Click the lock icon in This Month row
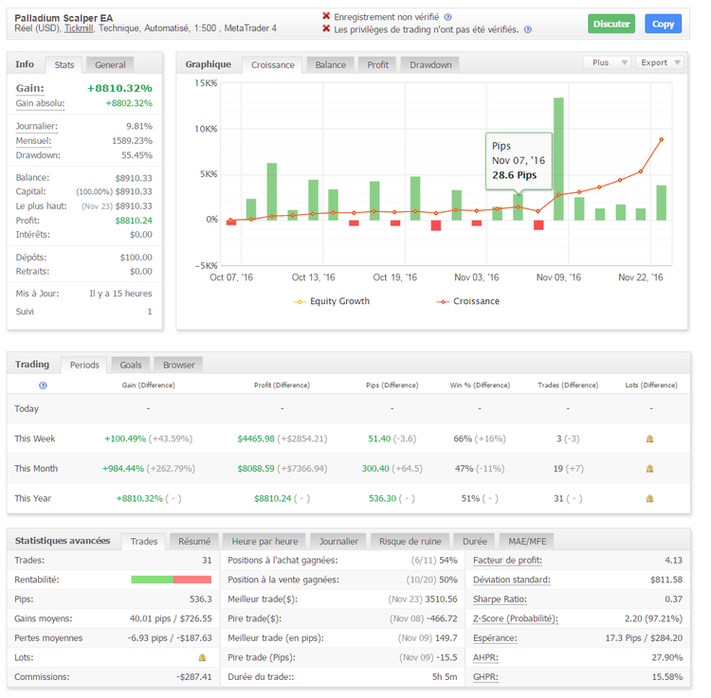This screenshot has height=698, width=711. click(649, 469)
